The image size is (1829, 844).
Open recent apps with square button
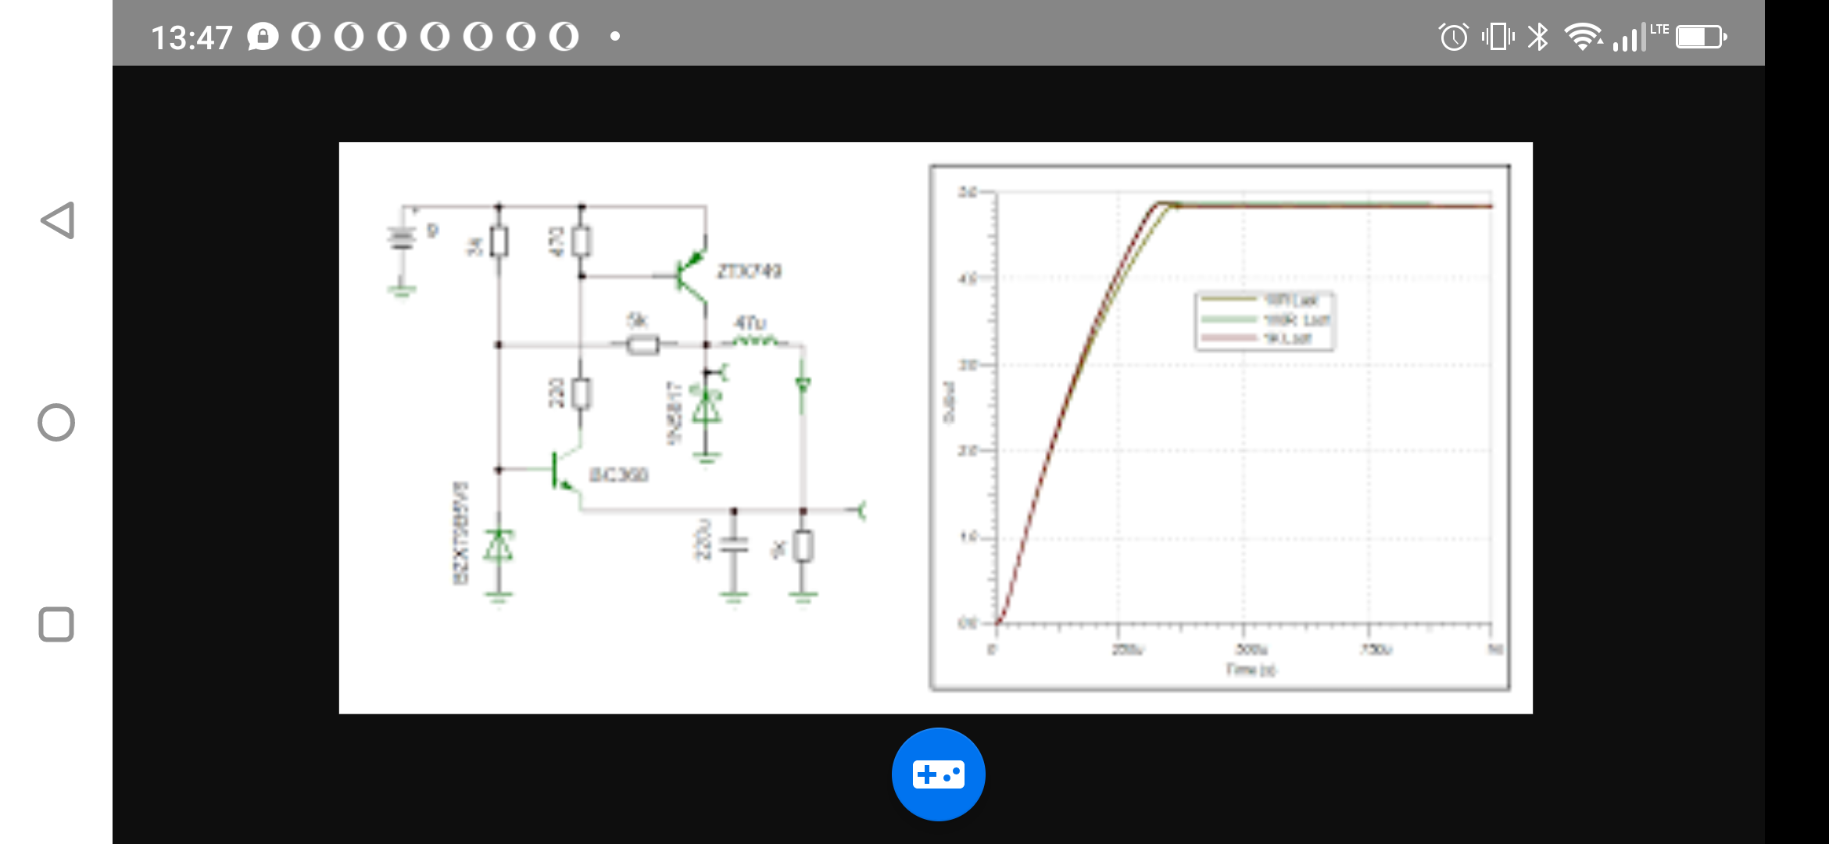click(x=56, y=624)
